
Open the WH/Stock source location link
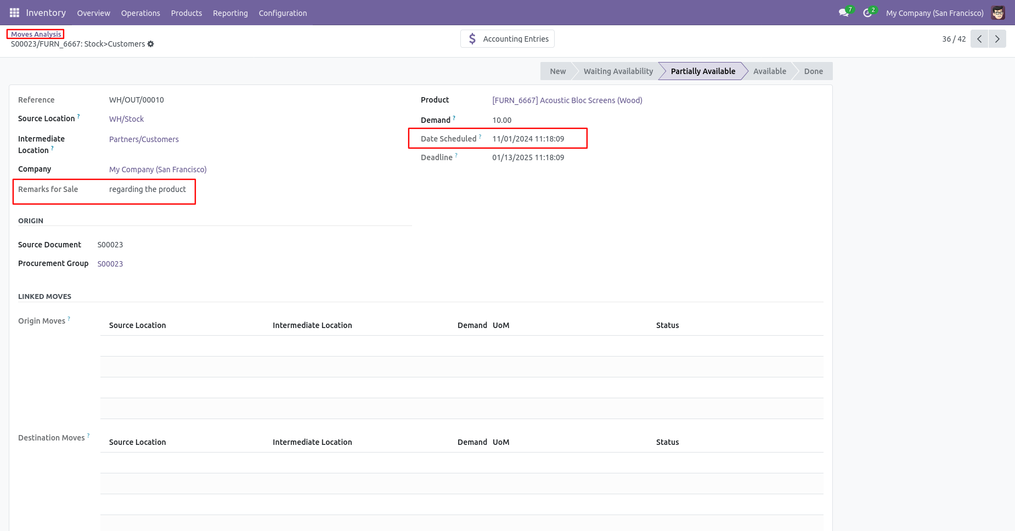tap(126, 119)
